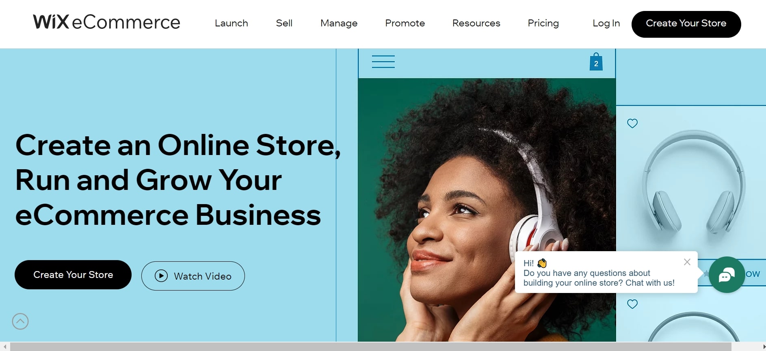
Task: Click the Wix eCommerce logo
Action: 106,22
